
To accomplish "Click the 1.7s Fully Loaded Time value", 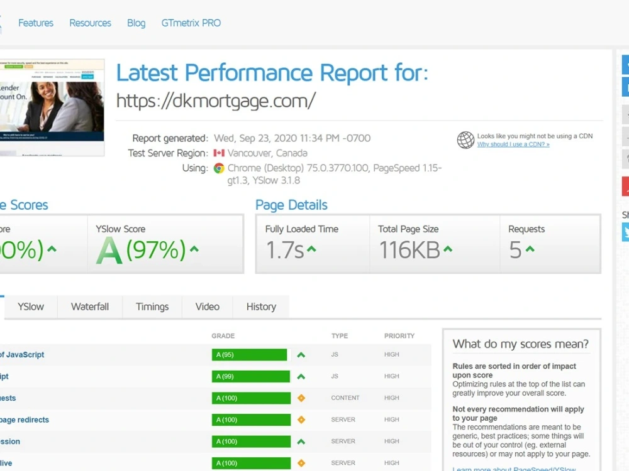I will pos(285,251).
